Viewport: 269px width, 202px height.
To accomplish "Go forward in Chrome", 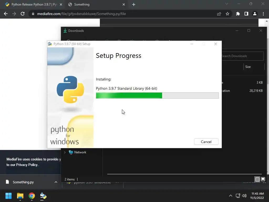I will pos(14,14).
